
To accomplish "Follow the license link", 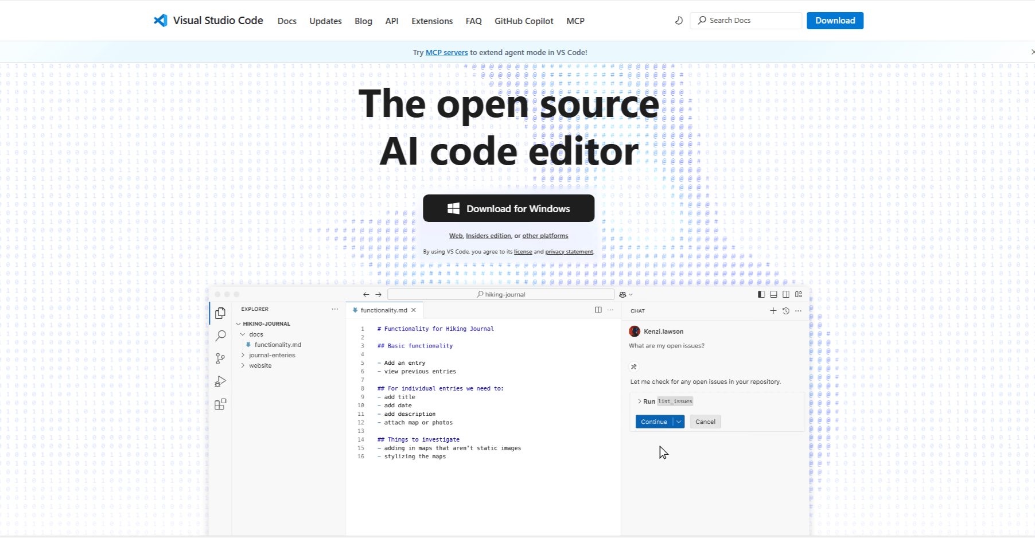I will tap(523, 252).
